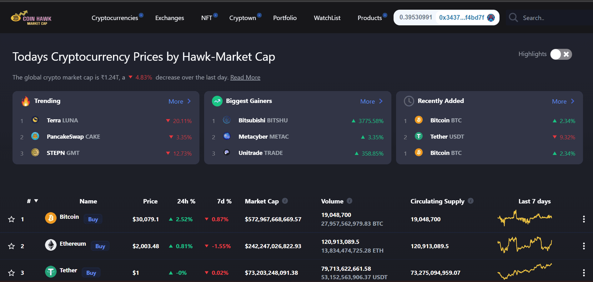Image resolution: width=593 pixels, height=282 pixels.
Task: Click the Last 7 days column header
Action: click(535, 201)
